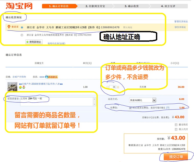Click the 修改本地址 link
This screenshot has width=194, height=162.
click(180, 27)
